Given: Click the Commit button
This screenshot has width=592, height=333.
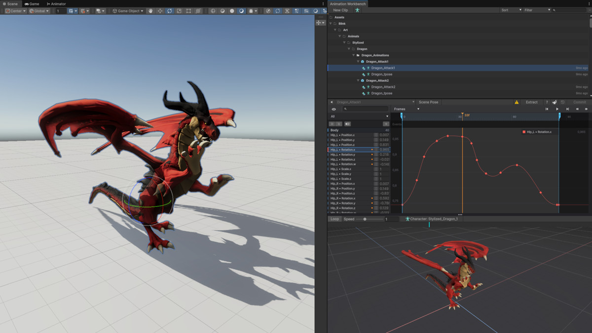Looking at the screenshot, I should 580,102.
